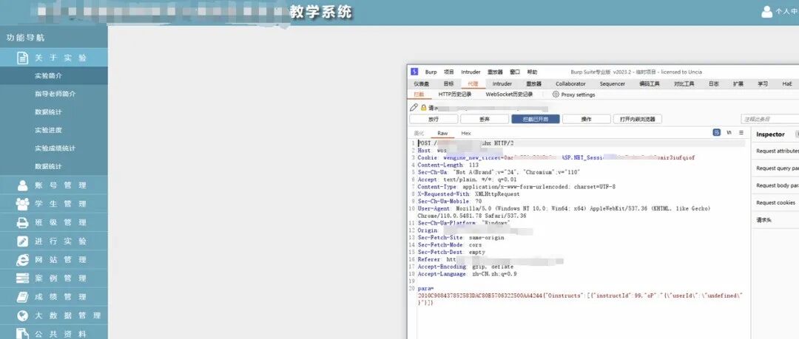Open the 关于实验 document icon in sidebar
Screen dimensions: 799x339
pyautogui.click(x=22, y=58)
